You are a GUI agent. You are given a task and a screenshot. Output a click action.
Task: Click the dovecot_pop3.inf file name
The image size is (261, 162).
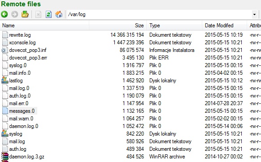[28, 50]
